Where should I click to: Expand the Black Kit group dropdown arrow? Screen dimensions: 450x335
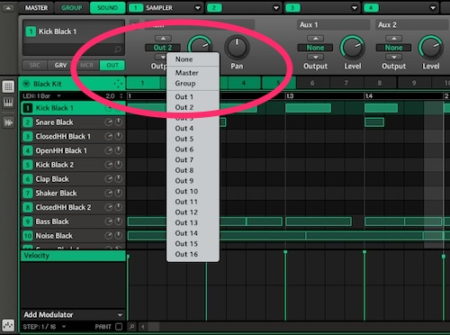pyautogui.click(x=26, y=84)
